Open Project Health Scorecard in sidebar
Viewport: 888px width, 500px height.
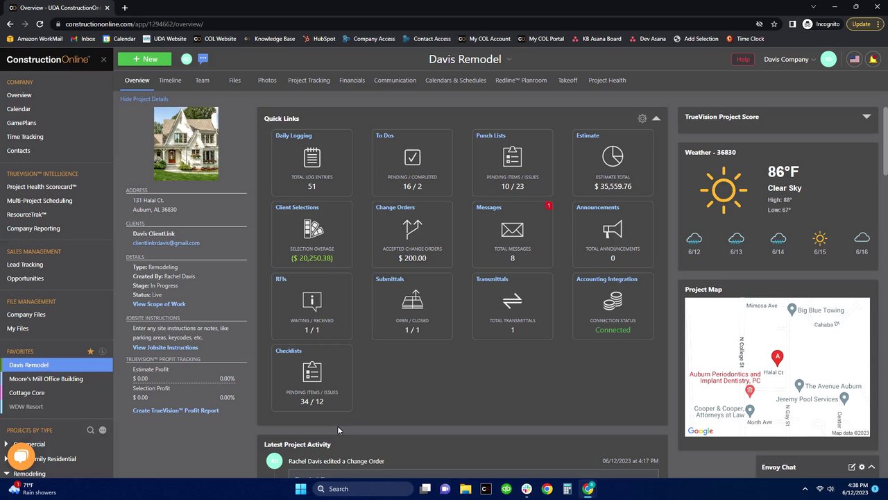point(42,187)
